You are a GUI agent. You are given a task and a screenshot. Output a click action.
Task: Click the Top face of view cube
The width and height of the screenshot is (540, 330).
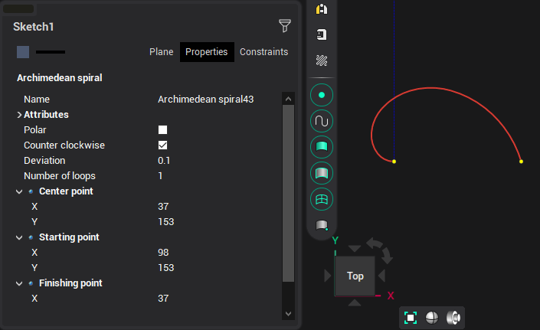click(355, 276)
